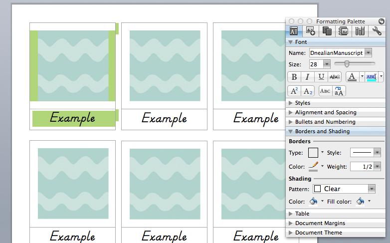
Task: Open the highlight color dropdown arrow
Action: (381, 76)
